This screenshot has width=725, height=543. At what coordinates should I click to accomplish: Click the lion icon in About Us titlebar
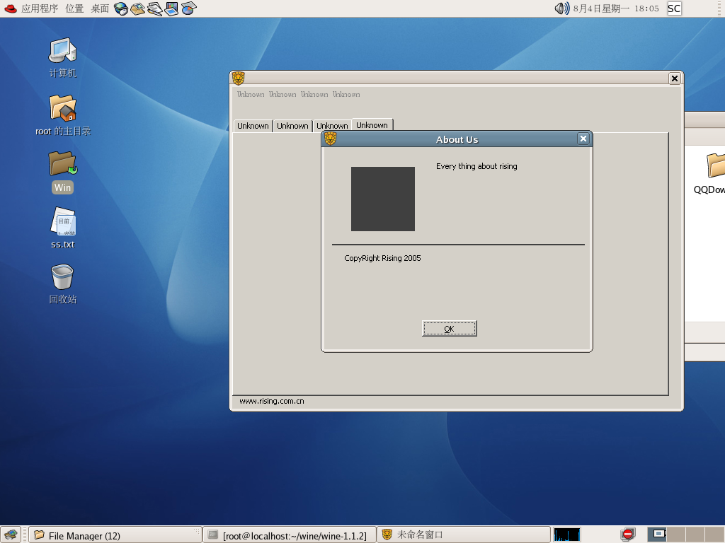tap(330, 139)
